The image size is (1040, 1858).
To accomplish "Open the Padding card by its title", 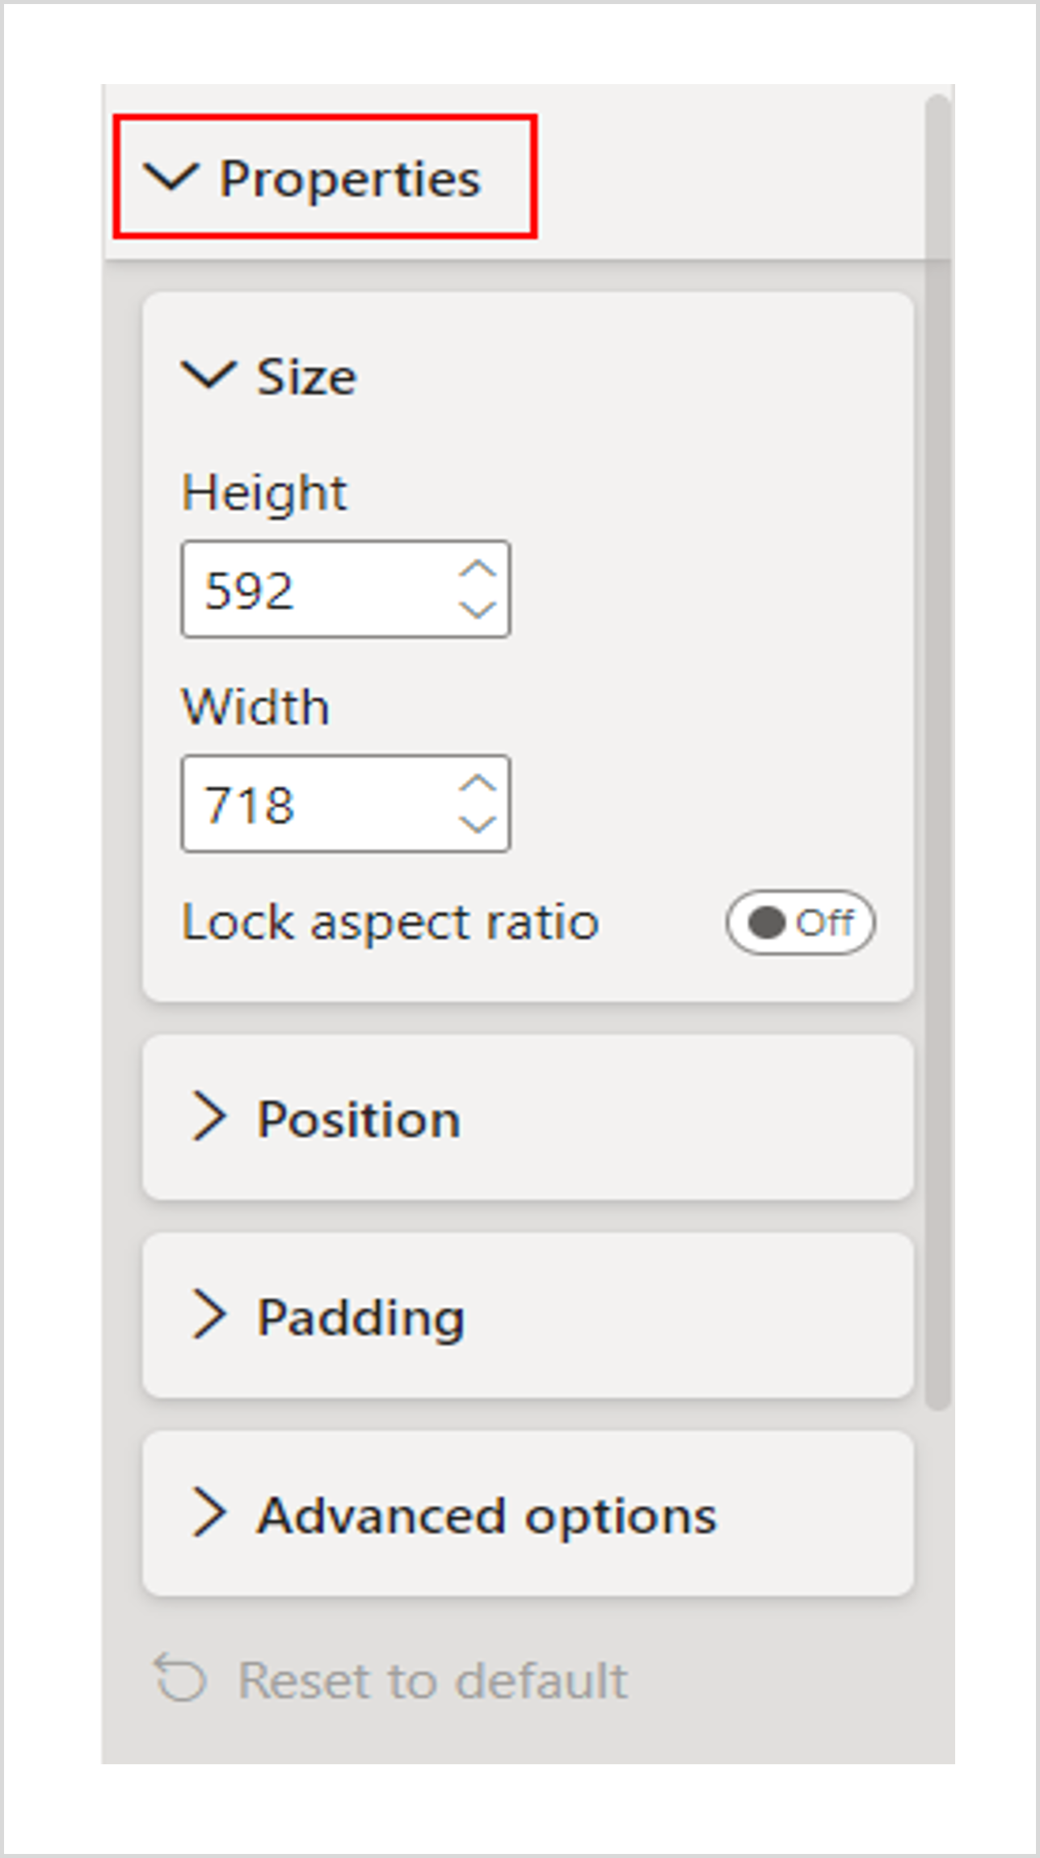I will coord(360,1318).
